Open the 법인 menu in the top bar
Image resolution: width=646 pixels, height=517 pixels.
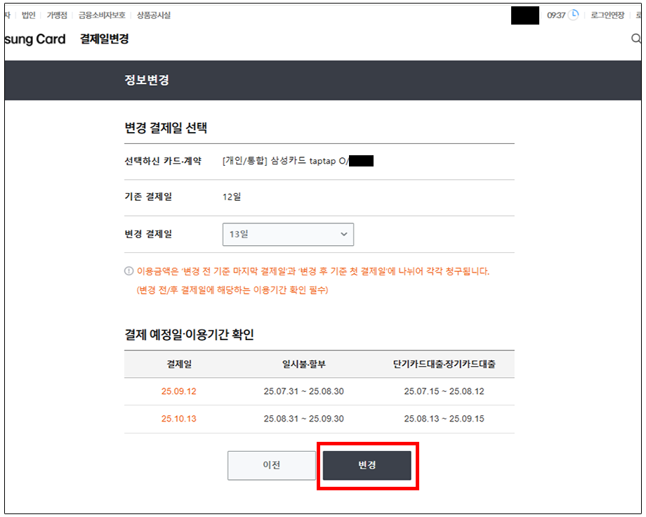click(28, 15)
